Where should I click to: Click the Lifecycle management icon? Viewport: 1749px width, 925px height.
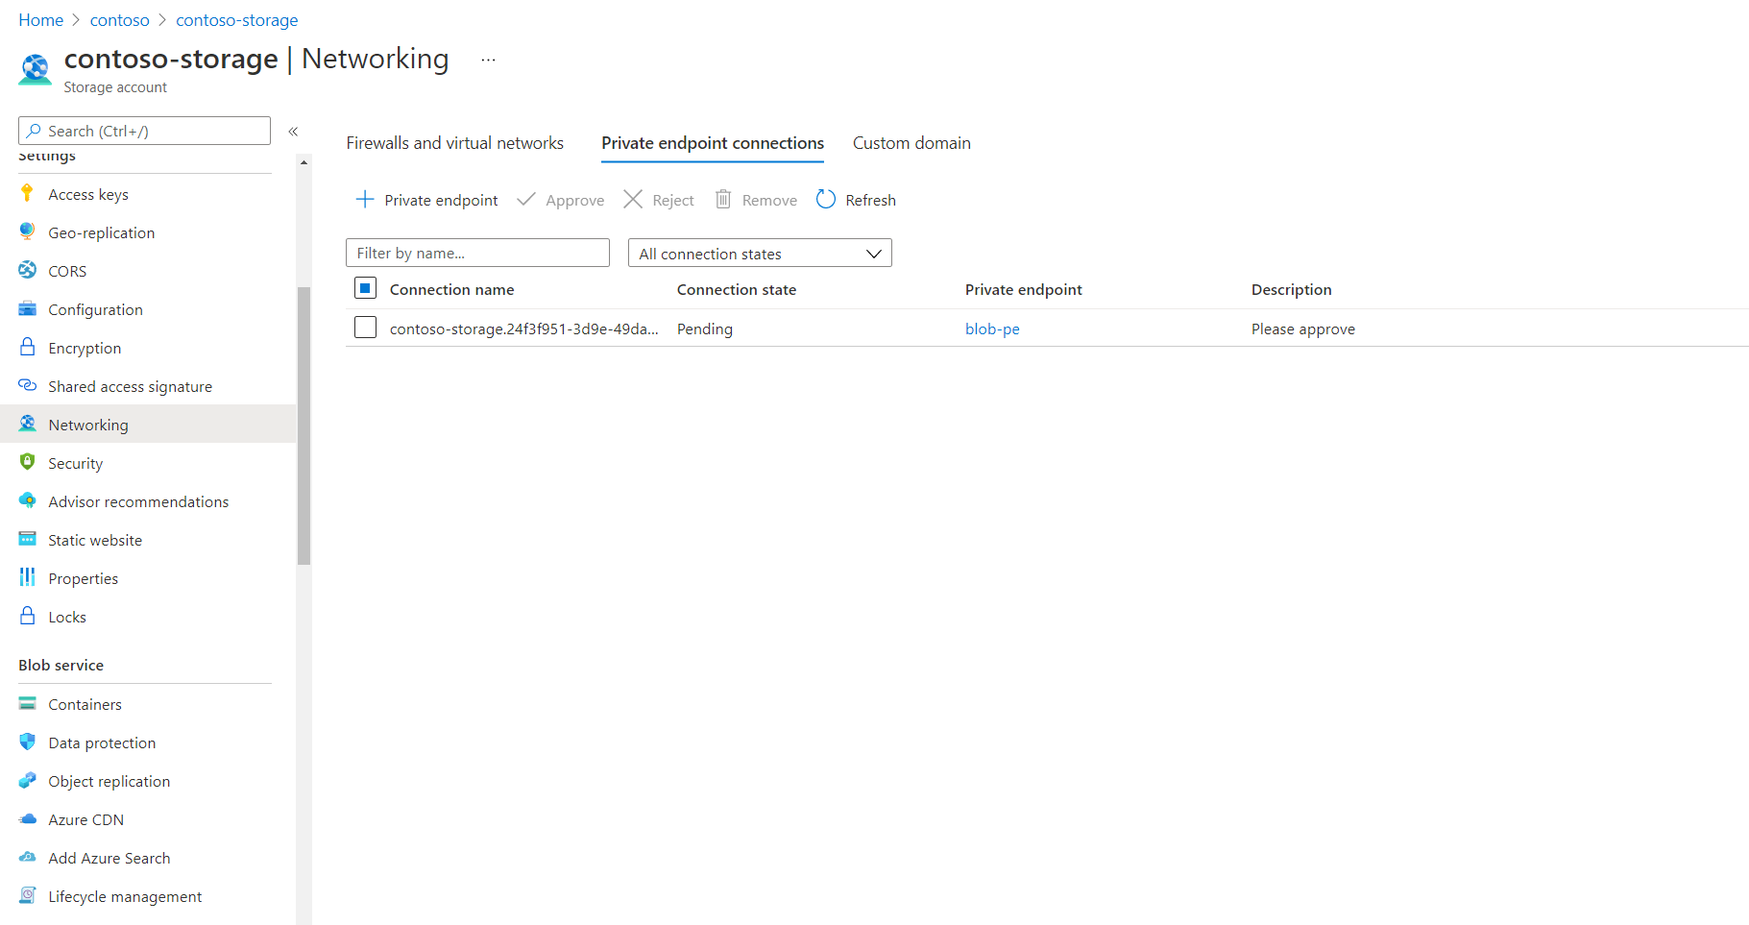point(27,896)
